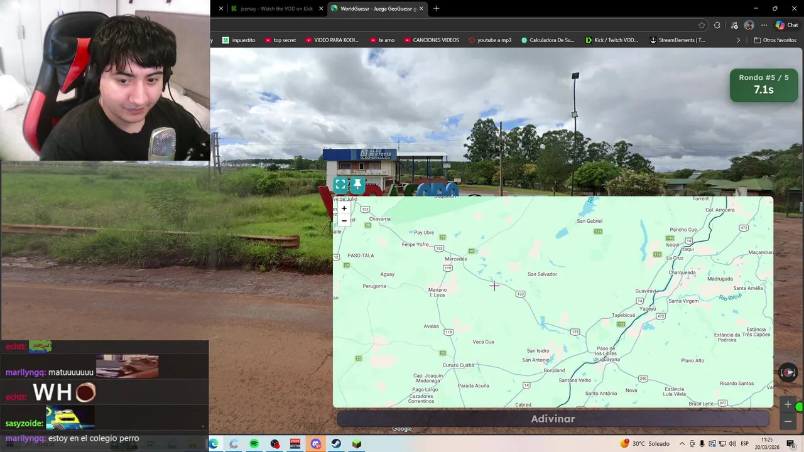Click Perugorría on the map
The width and height of the screenshot is (804, 452).
pos(374,286)
